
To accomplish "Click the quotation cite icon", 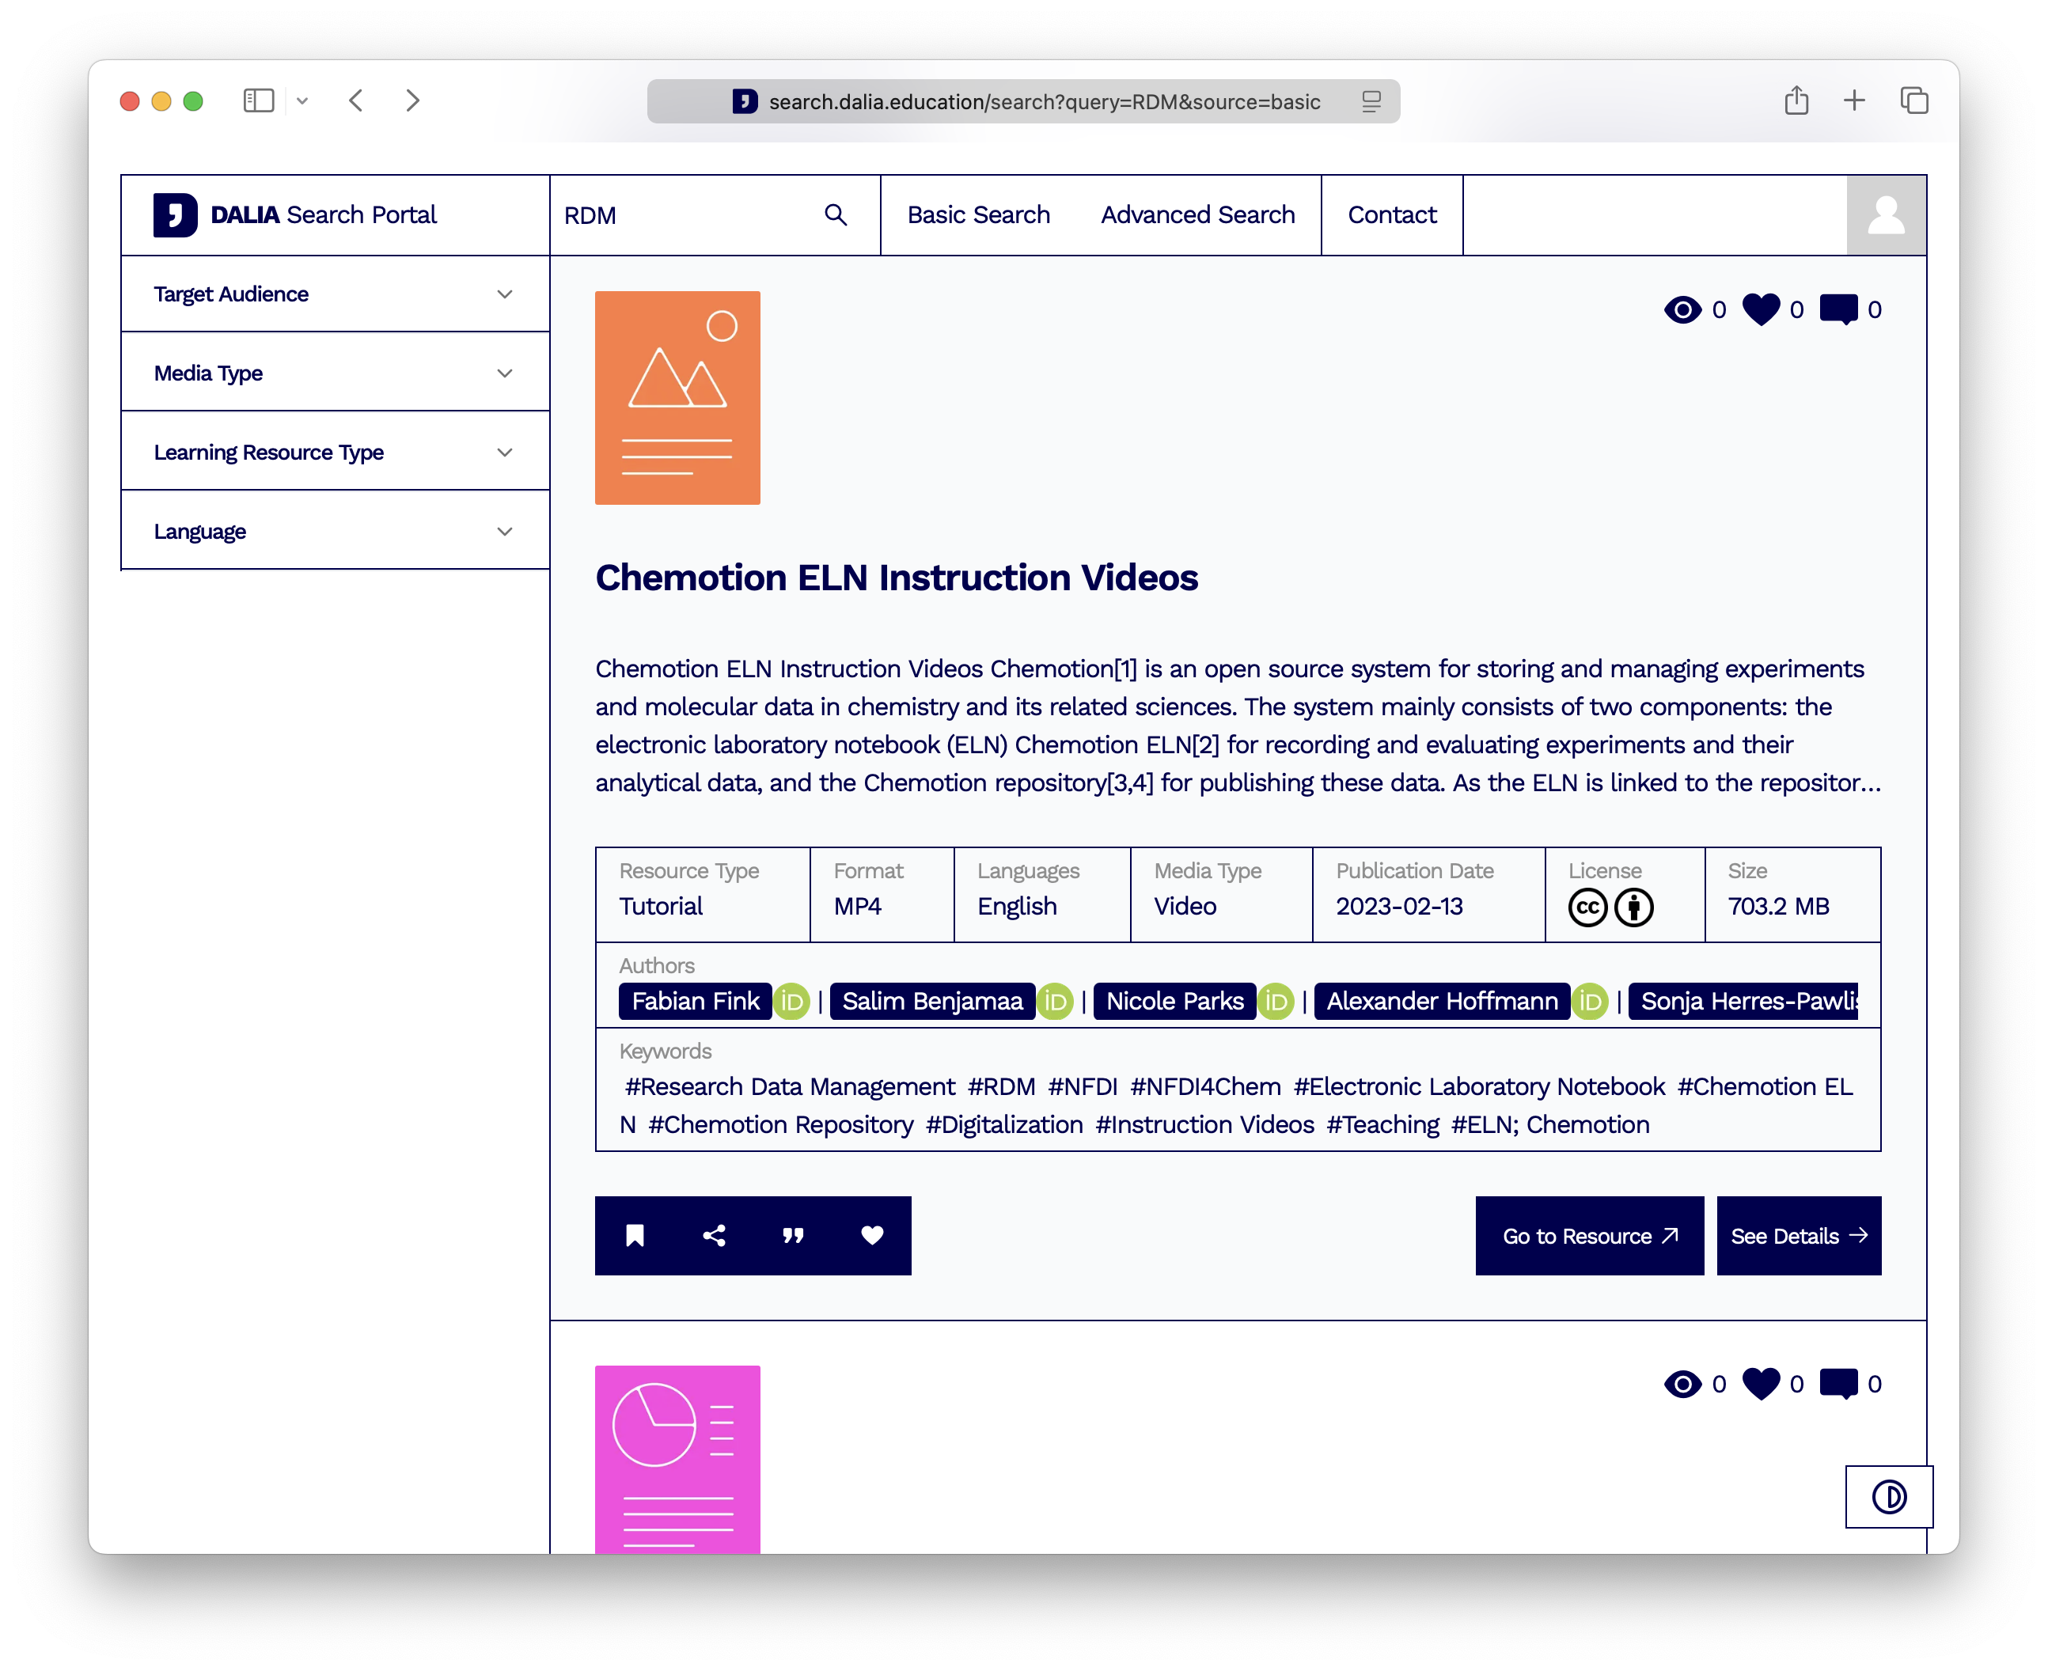I will 792,1236.
